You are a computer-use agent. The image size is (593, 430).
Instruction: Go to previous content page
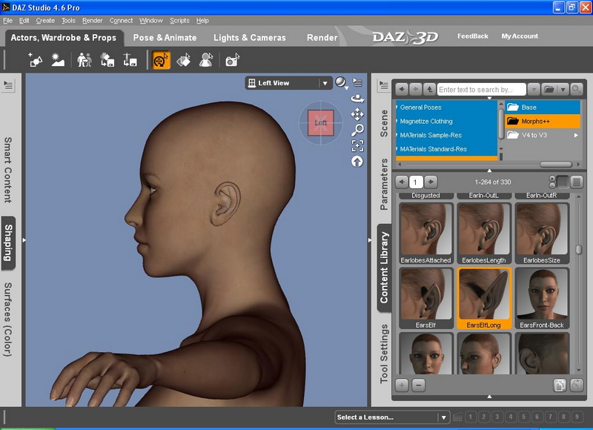[x=402, y=182]
